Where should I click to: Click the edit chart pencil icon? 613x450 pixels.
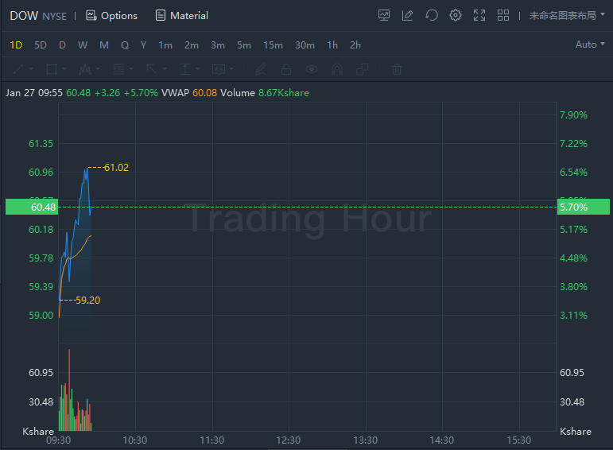coord(407,16)
